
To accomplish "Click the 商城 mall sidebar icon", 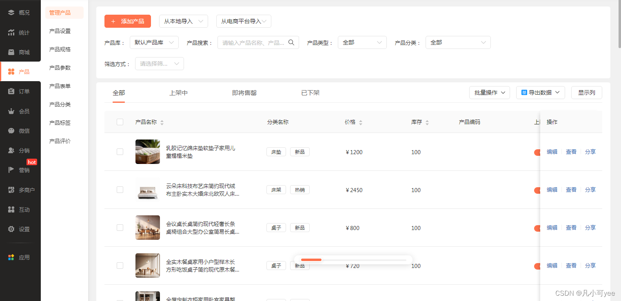I will pos(11,52).
